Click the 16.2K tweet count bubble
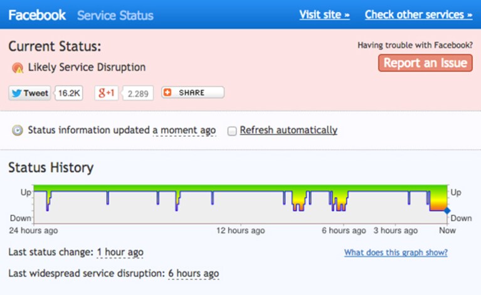This screenshot has height=295, width=481. [x=69, y=93]
